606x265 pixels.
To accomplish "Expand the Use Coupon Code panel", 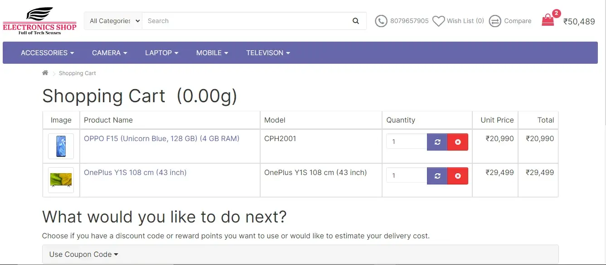I will pyautogui.click(x=83, y=254).
